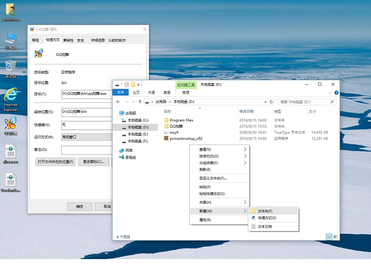Go up one folder level in Explorer
This screenshot has height=269, width=371.
click(x=140, y=102)
